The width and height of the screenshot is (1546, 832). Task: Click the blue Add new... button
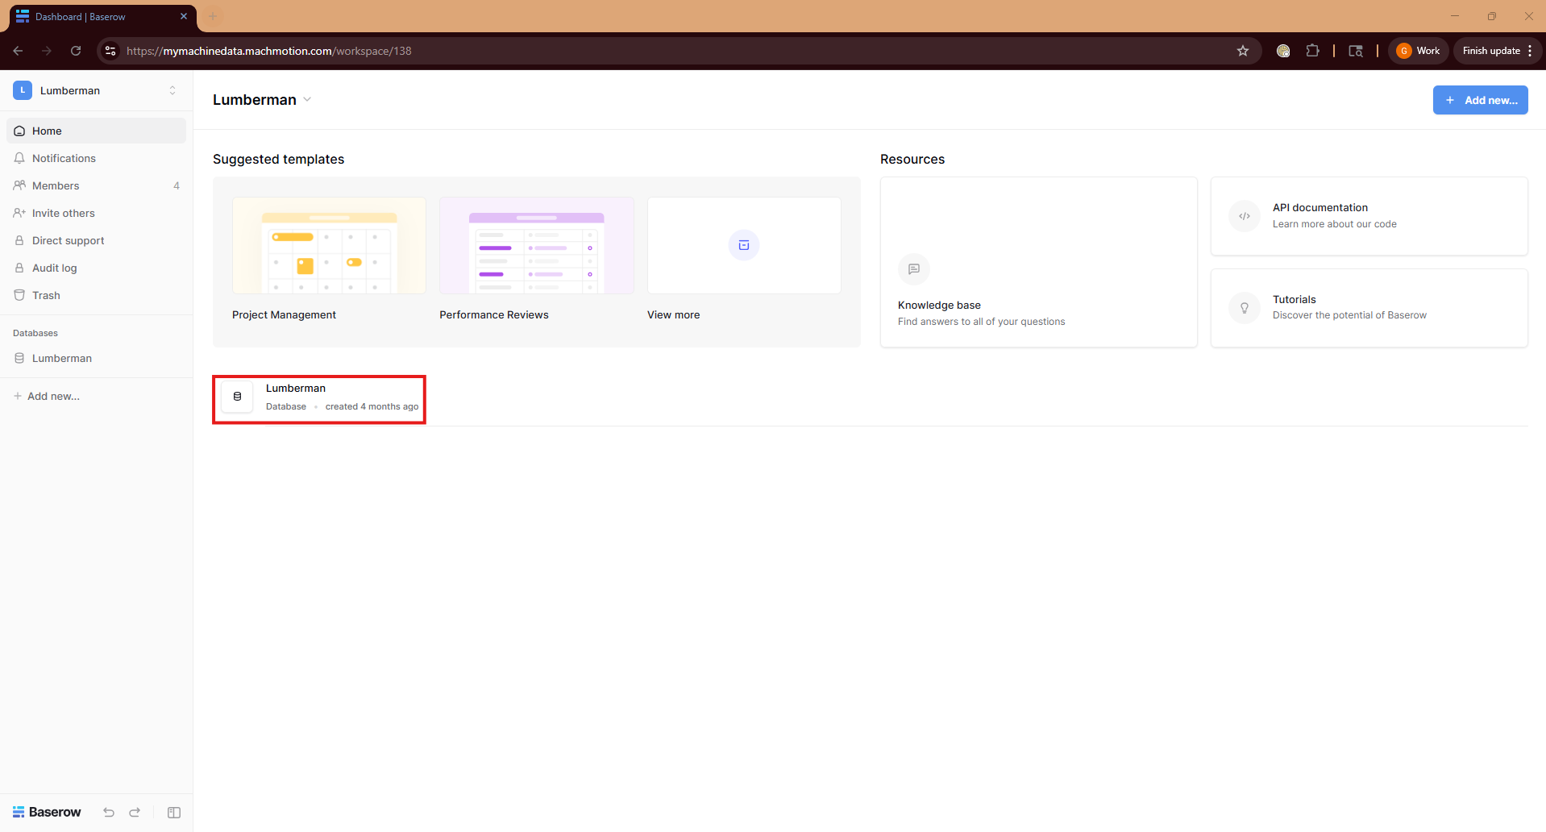[x=1480, y=100]
